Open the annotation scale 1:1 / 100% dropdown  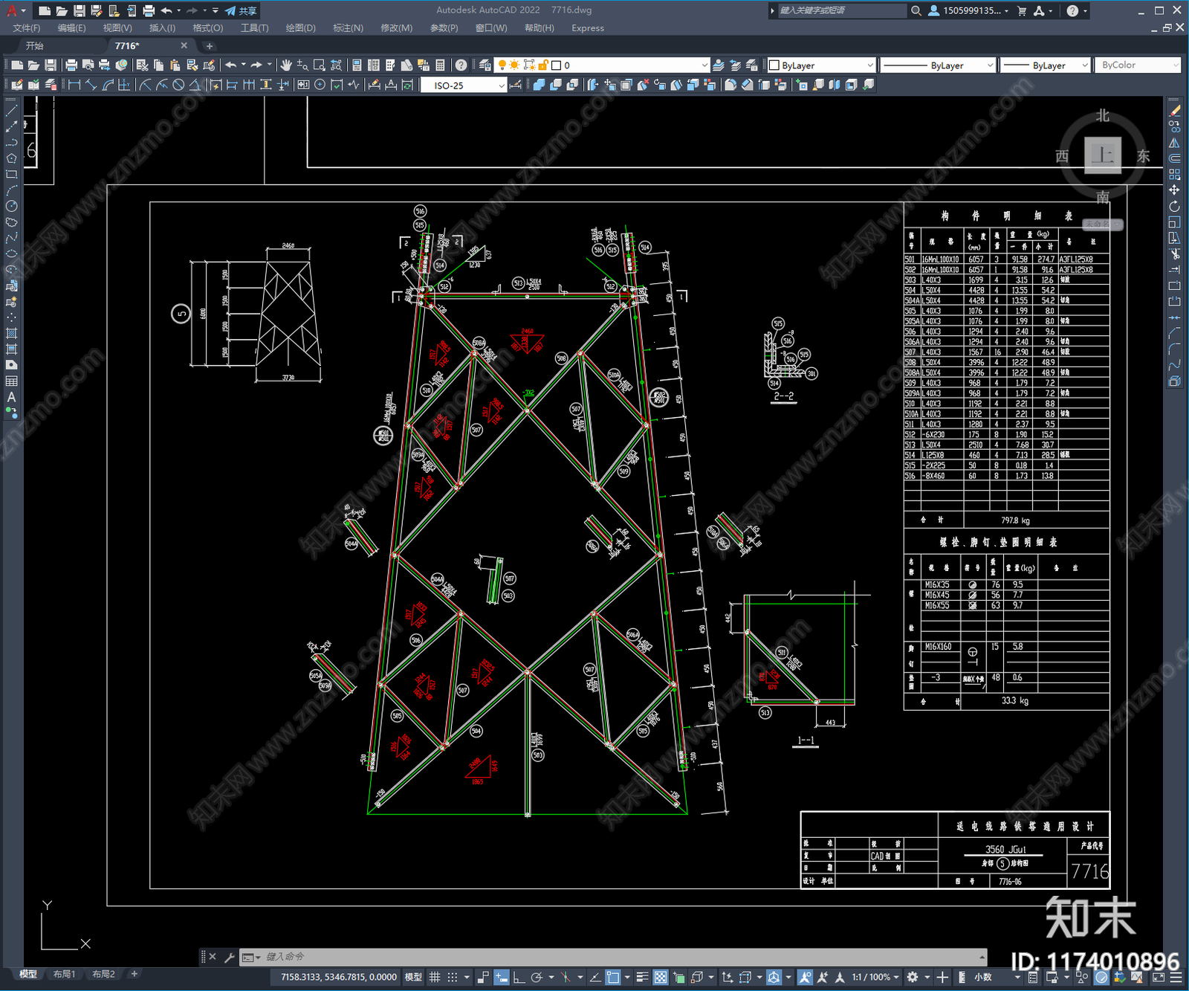[x=875, y=977]
